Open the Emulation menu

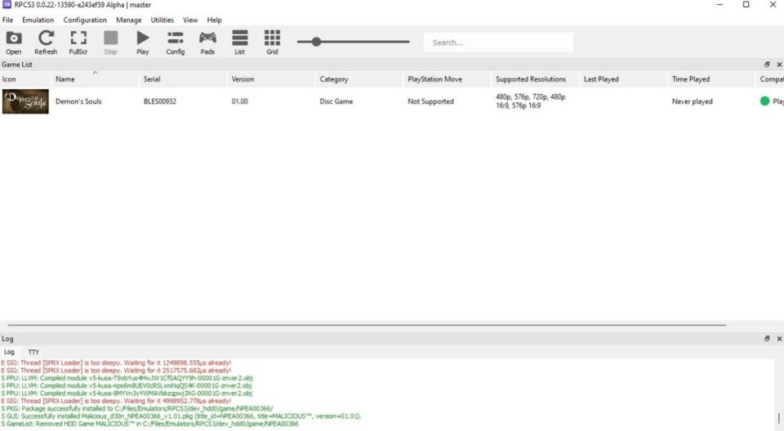click(38, 20)
